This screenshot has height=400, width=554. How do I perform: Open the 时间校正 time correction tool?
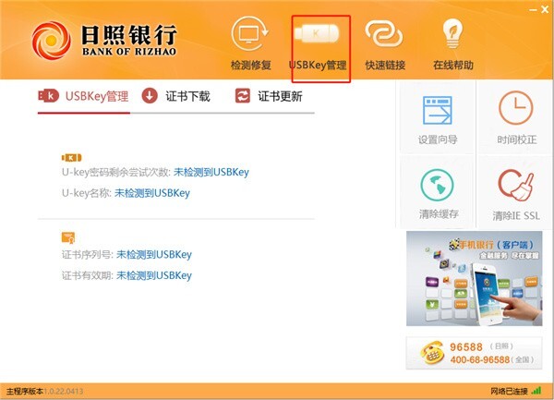(x=516, y=118)
